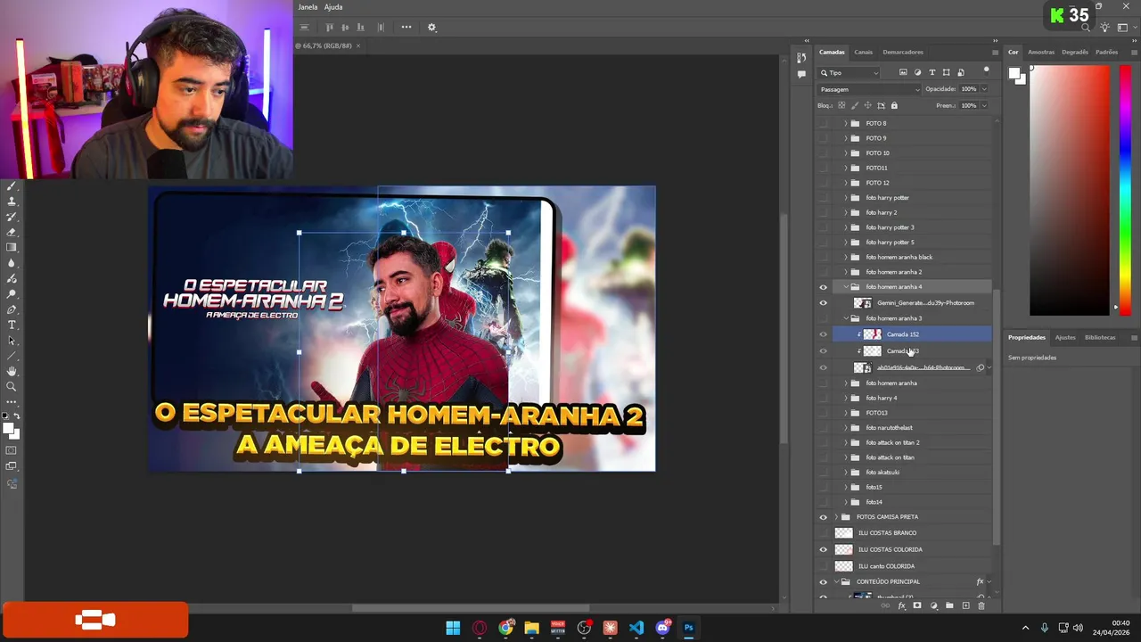Switch to the Degradês tab
Screen dimensions: 1141x642
click(x=1075, y=52)
